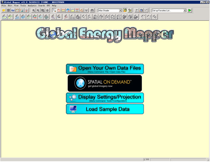Open the GPS menu

click(x=48, y=6)
